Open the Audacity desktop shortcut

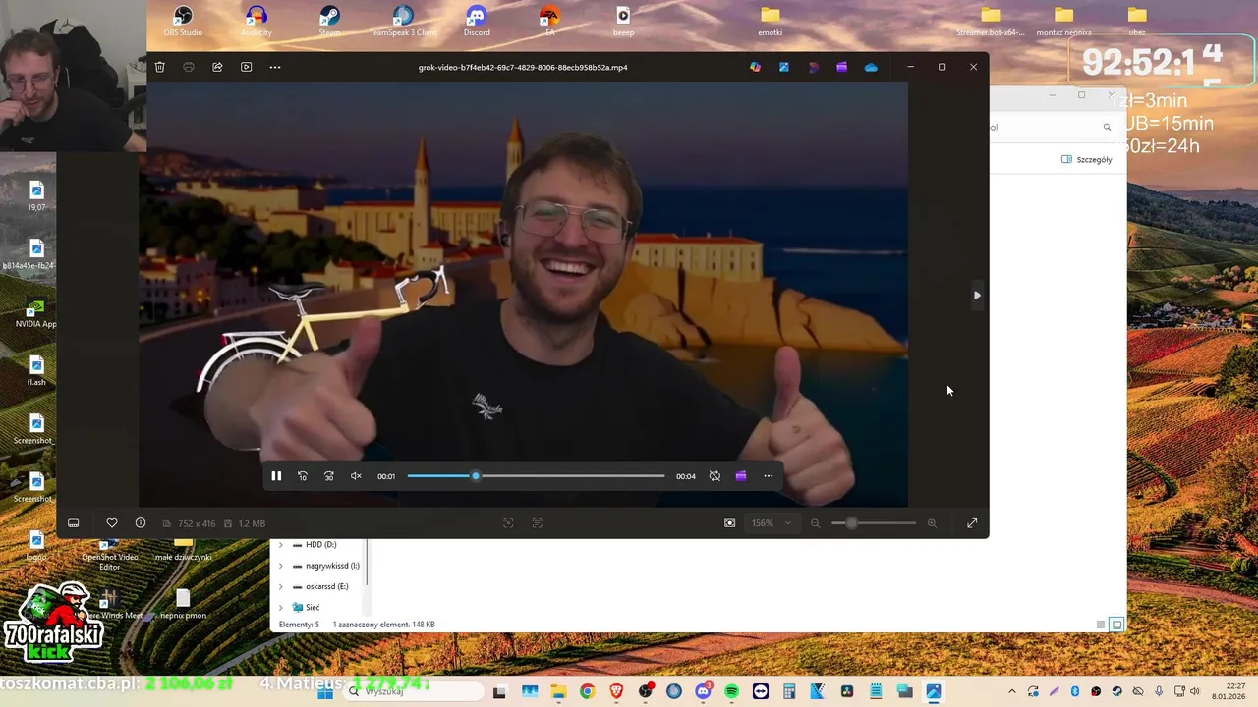pos(257,22)
